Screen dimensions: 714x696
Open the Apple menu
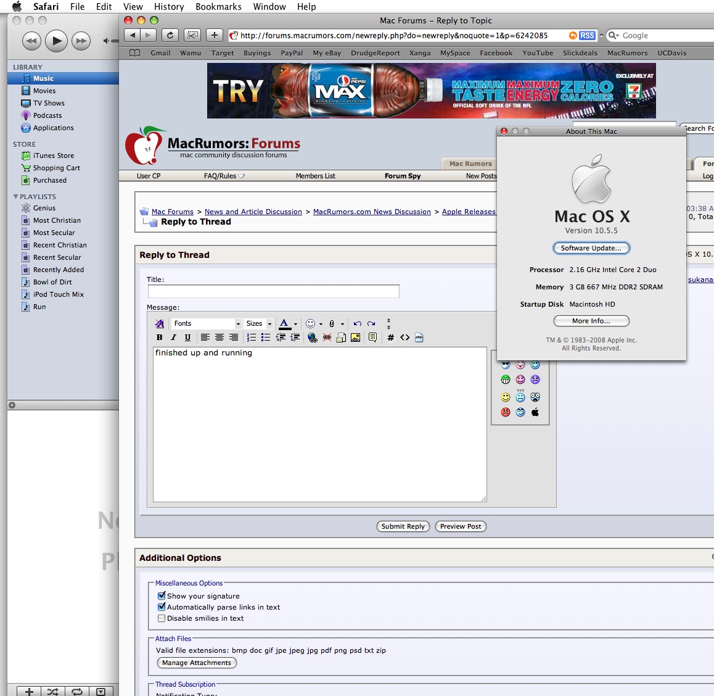17,6
